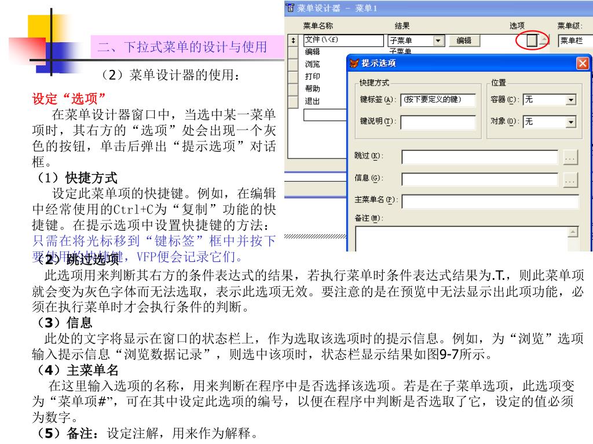
Task: Click the ... button beside 信息 field
Action: coord(570,179)
